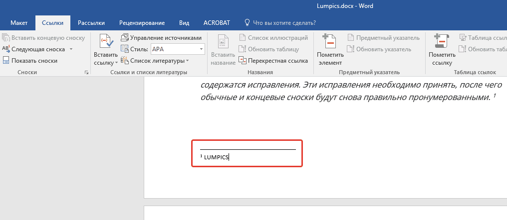
Task: Click the Пометить элемент label
Action: coord(330,59)
